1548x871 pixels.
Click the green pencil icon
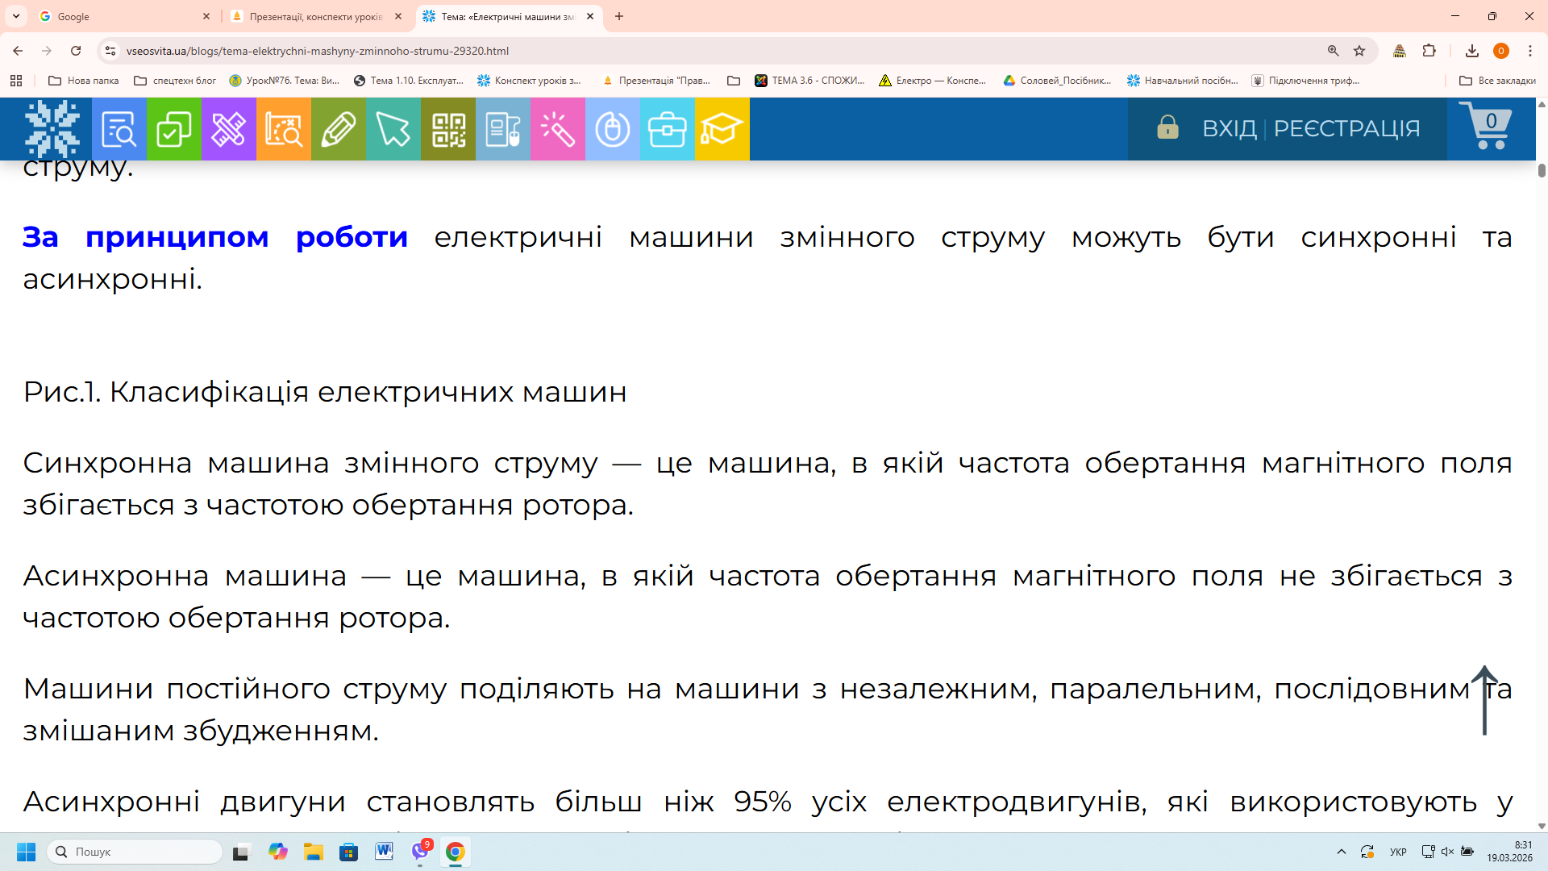point(338,129)
